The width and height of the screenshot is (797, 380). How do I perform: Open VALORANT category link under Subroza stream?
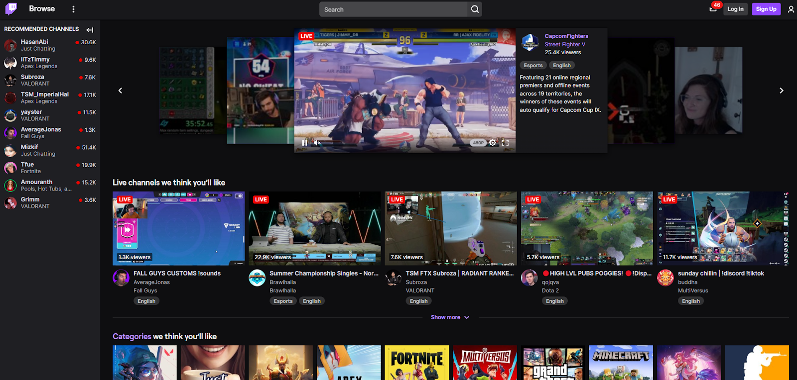(x=420, y=291)
